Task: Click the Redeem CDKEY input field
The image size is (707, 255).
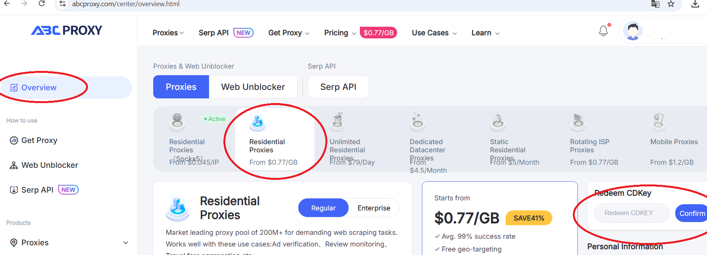Action: click(632, 213)
